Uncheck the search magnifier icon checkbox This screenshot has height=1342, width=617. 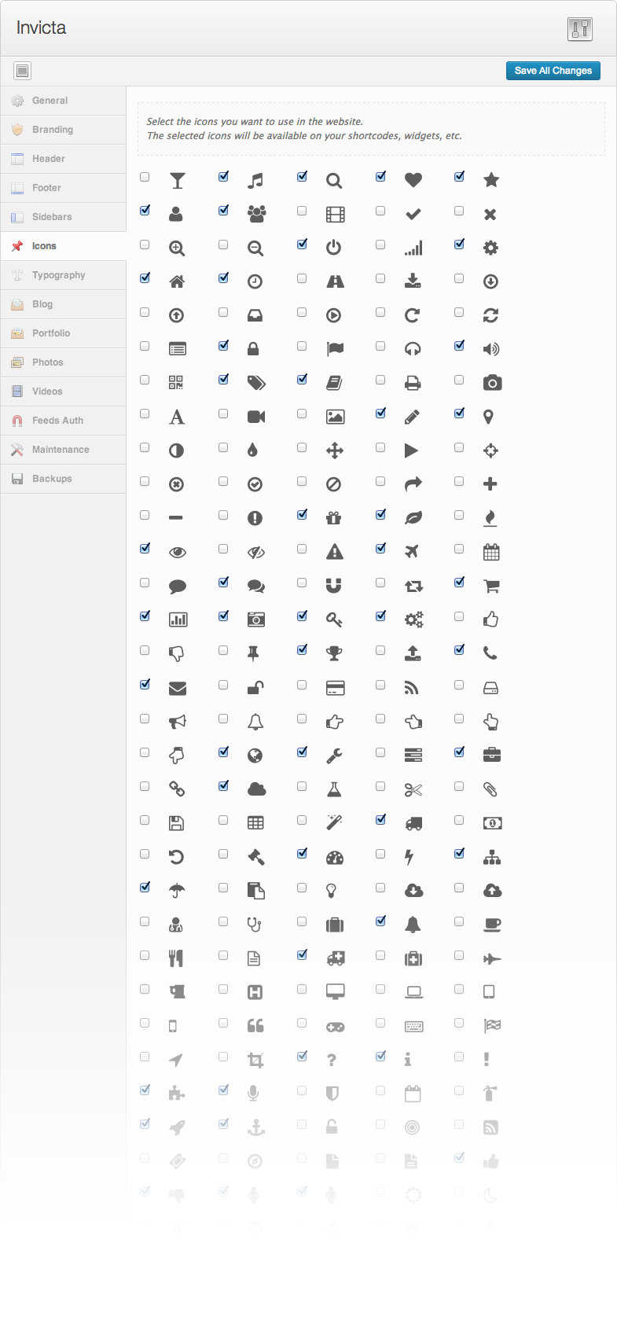click(302, 177)
